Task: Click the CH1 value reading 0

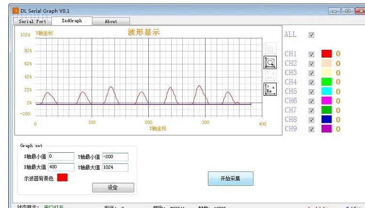Action: [338, 54]
